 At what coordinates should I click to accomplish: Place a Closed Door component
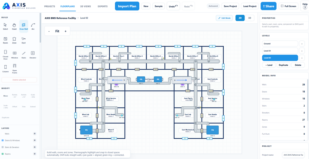tap(6, 55)
